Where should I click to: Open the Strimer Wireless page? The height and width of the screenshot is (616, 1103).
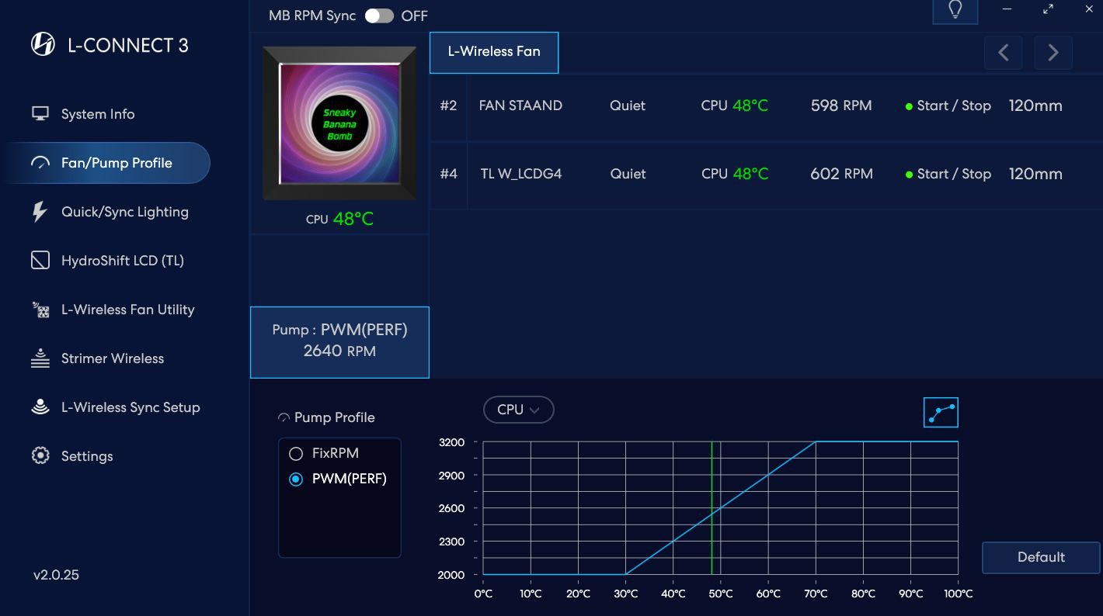[97, 358]
